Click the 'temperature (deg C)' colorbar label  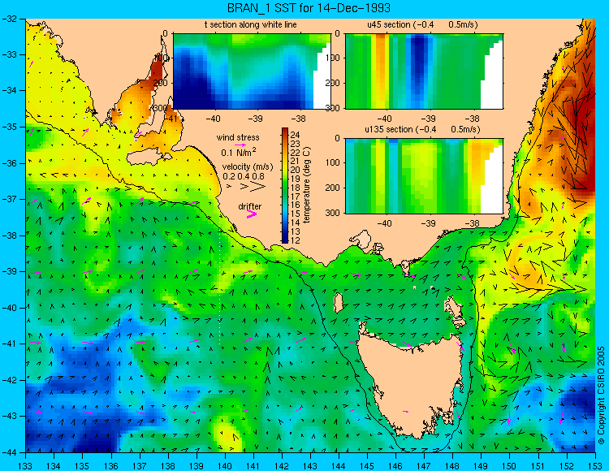pos(307,185)
